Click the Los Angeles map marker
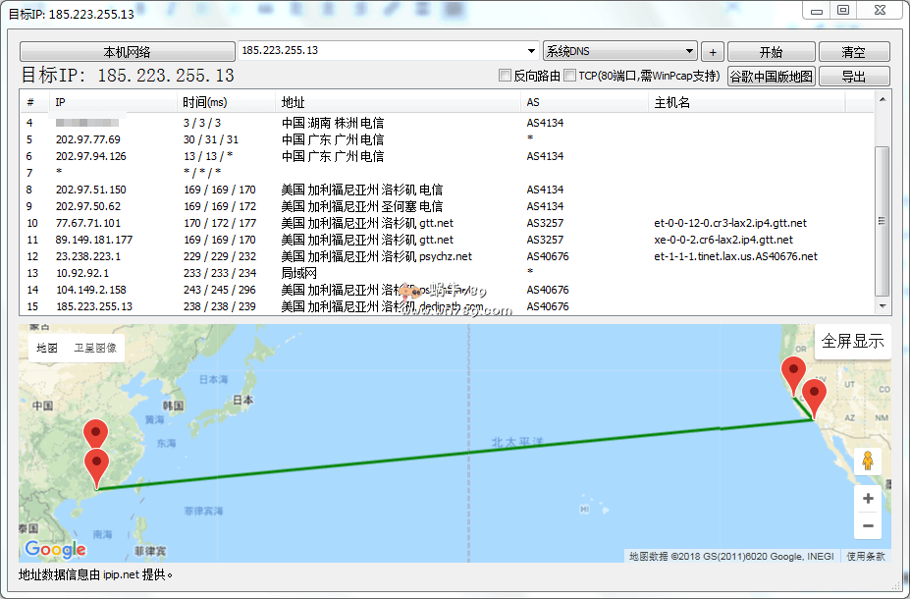This screenshot has width=910, height=599. [x=814, y=397]
